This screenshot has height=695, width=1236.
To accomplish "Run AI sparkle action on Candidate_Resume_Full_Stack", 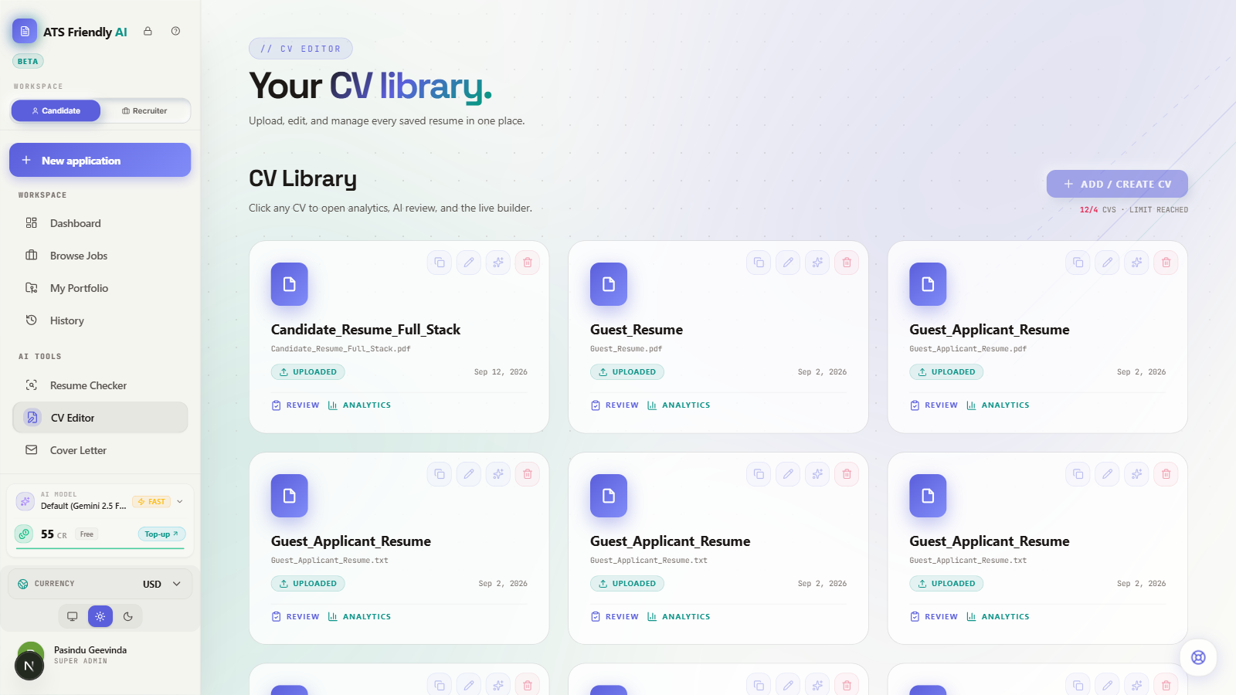I will pos(498,263).
